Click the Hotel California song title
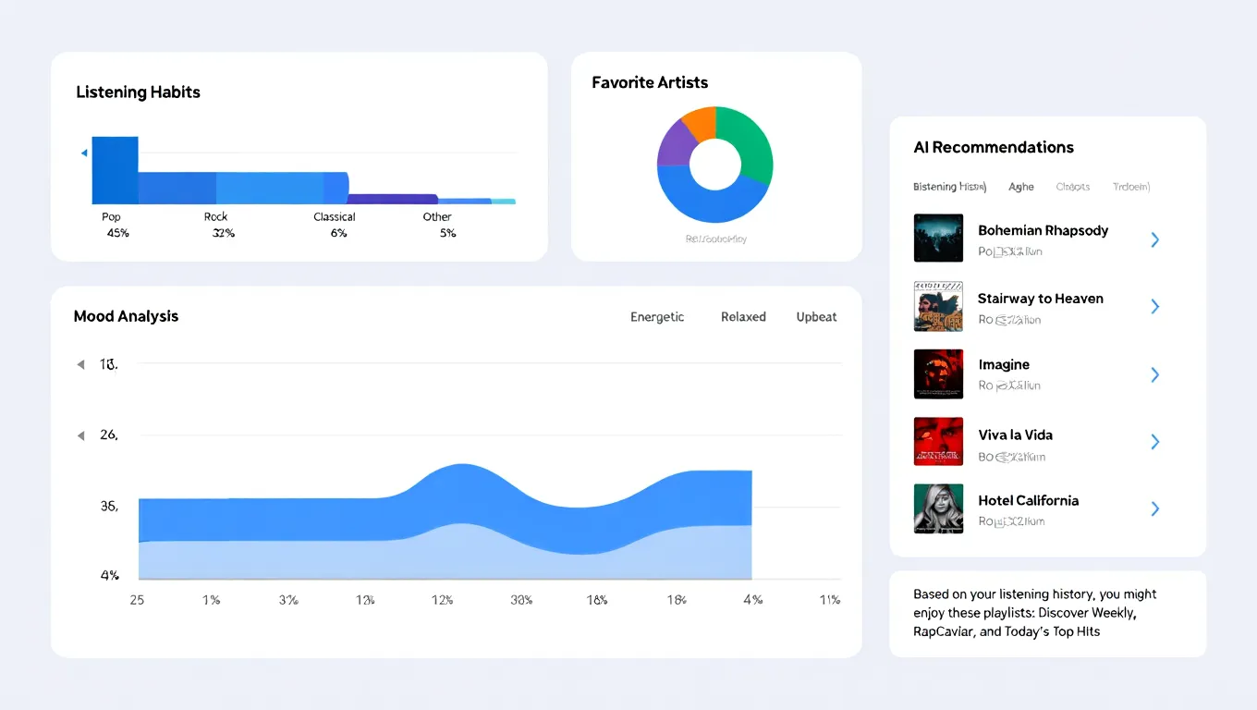 [x=1028, y=500]
